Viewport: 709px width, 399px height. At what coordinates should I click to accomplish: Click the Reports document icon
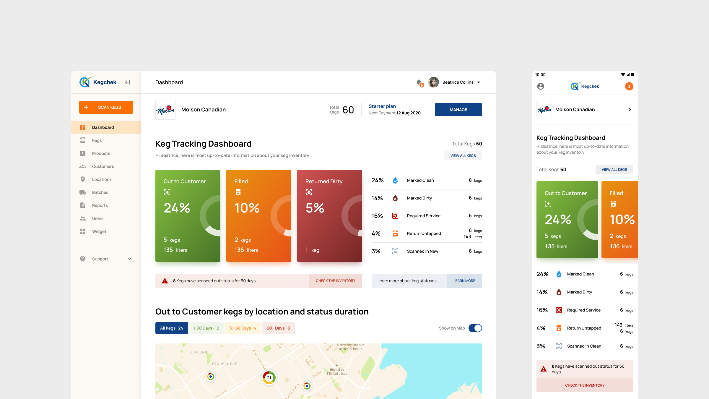pos(83,205)
